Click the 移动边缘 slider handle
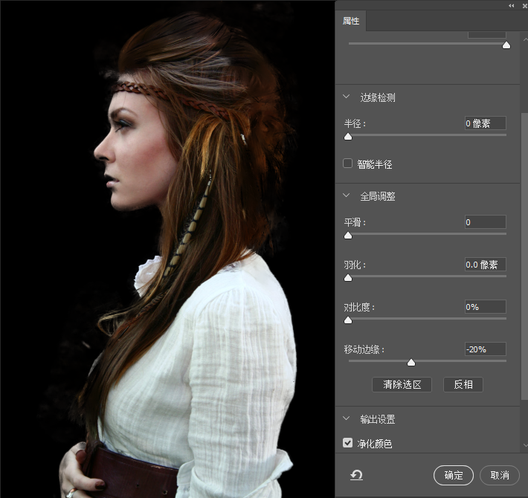 click(411, 363)
